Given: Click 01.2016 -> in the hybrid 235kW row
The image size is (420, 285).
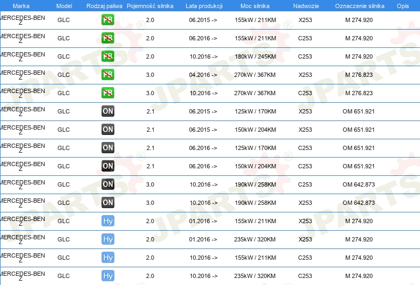Looking at the screenshot, I should pyautogui.click(x=203, y=239).
